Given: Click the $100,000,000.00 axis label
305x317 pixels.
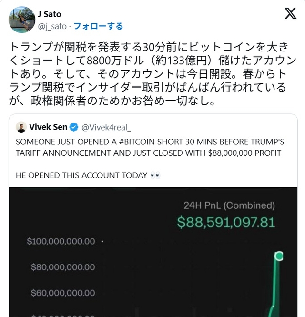Looking at the screenshot, I should tap(61, 242).
